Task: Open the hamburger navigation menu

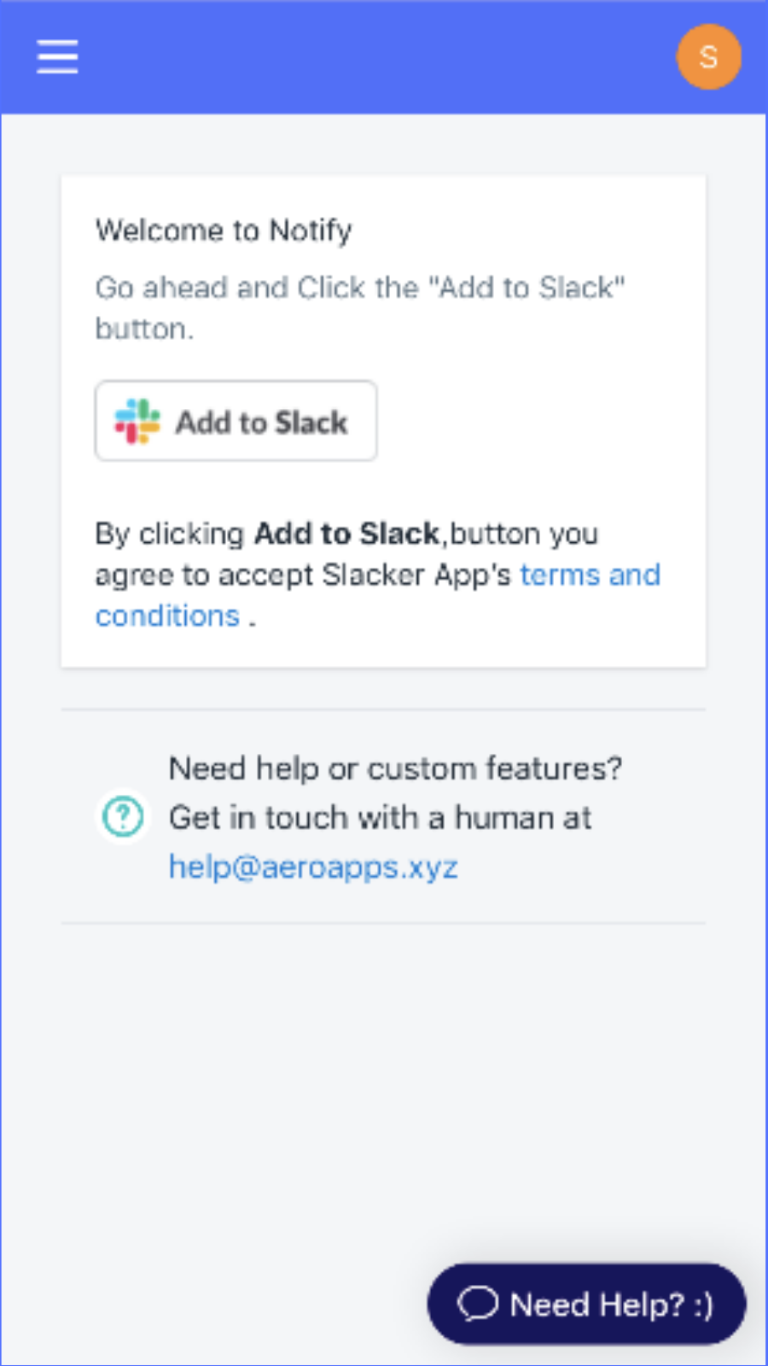Action: (57, 57)
